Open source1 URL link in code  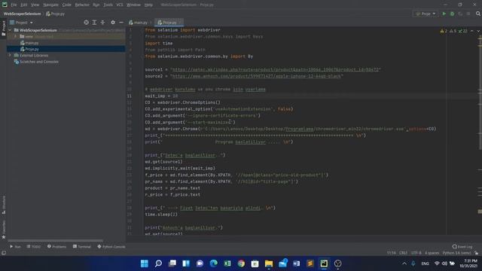point(276,69)
